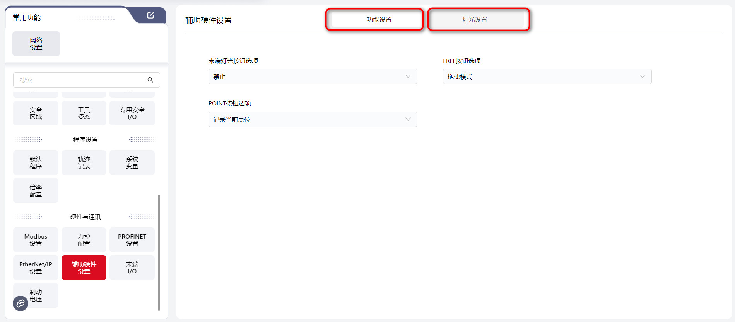Open the 安全区域 settings
The width and height of the screenshot is (735, 322).
click(x=36, y=113)
